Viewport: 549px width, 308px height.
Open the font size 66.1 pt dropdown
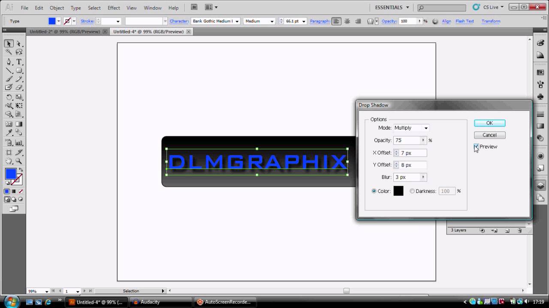click(x=304, y=21)
